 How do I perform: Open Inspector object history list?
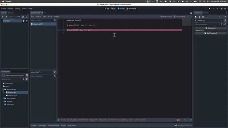coord(225,17)
